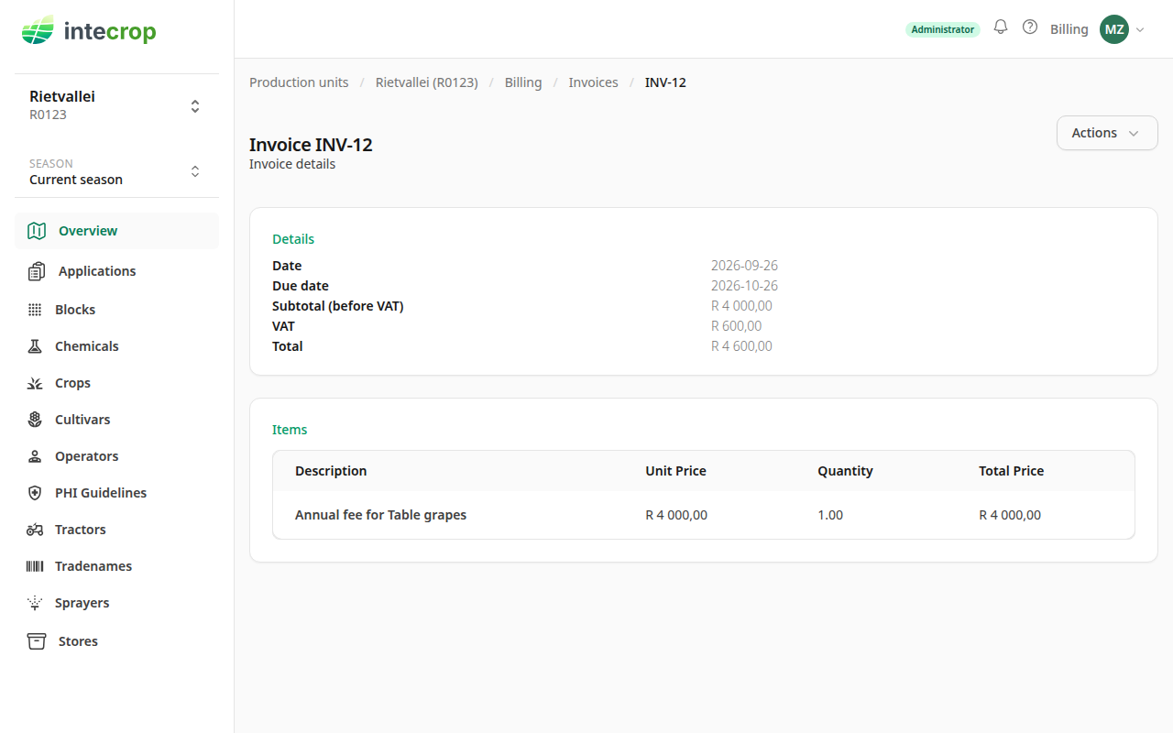
Task: Click the Production units breadcrumb link
Action: (x=299, y=82)
